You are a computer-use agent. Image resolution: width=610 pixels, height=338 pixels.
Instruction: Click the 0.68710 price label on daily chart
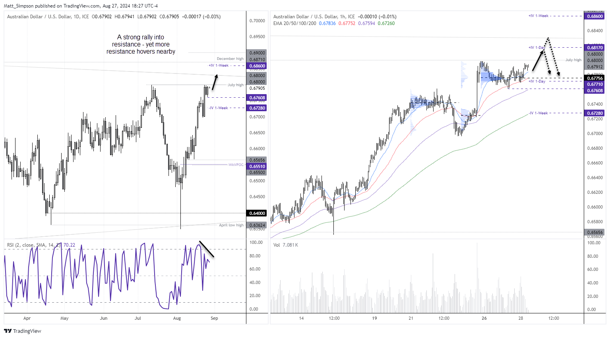(257, 60)
